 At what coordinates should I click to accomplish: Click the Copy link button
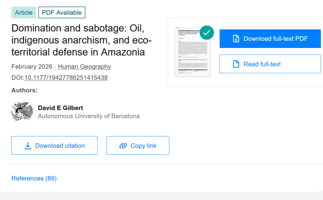click(138, 145)
